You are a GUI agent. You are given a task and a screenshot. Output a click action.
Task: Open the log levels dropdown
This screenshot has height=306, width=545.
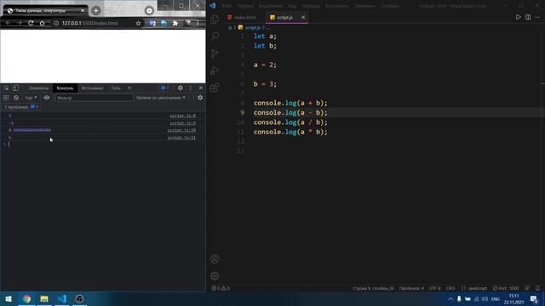point(161,98)
